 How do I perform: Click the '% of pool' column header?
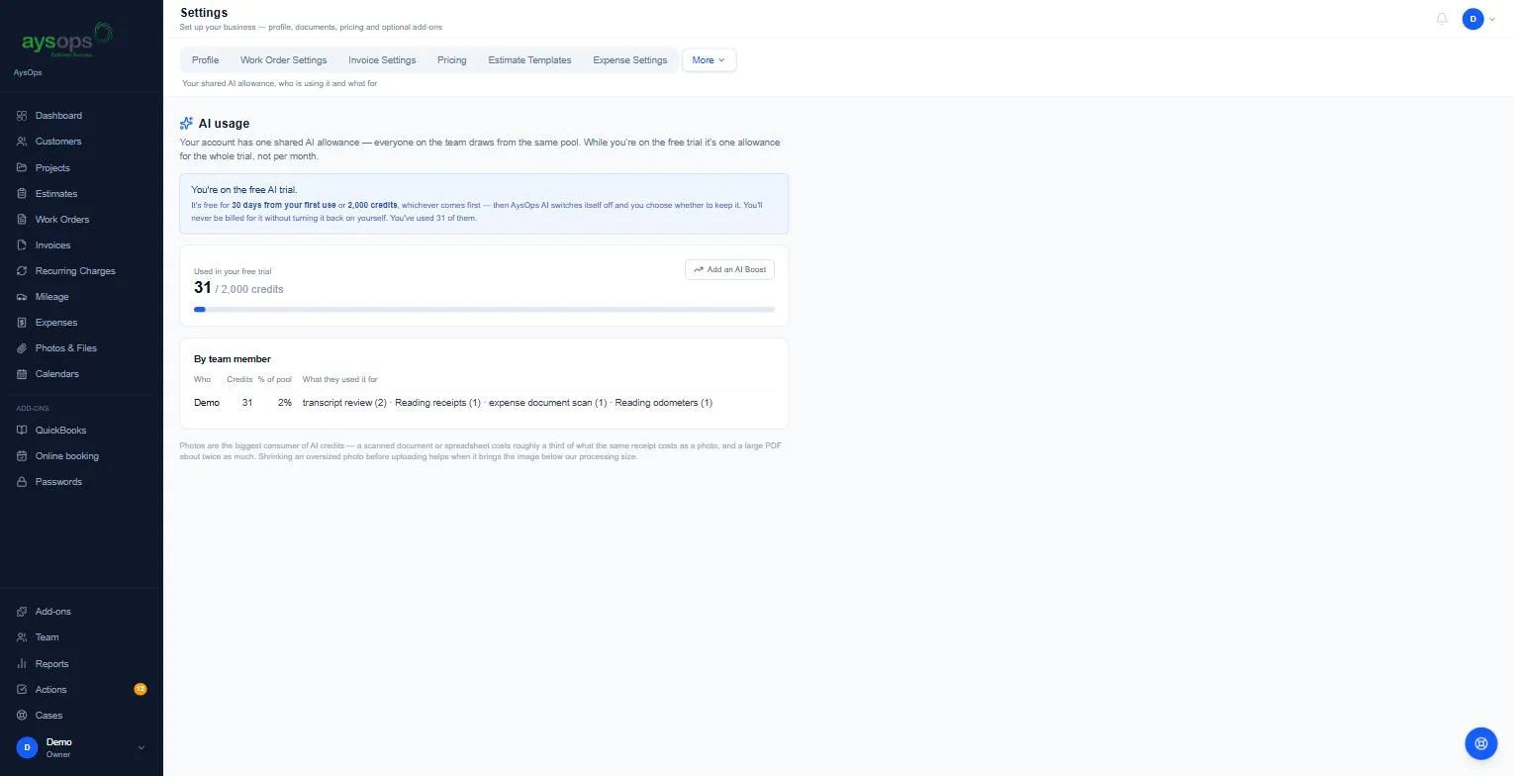(x=275, y=380)
